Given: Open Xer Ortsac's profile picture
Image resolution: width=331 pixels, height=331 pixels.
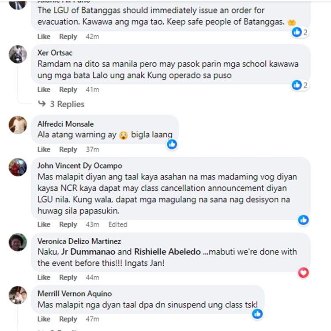Looking at the screenshot, I should (x=18, y=54).
